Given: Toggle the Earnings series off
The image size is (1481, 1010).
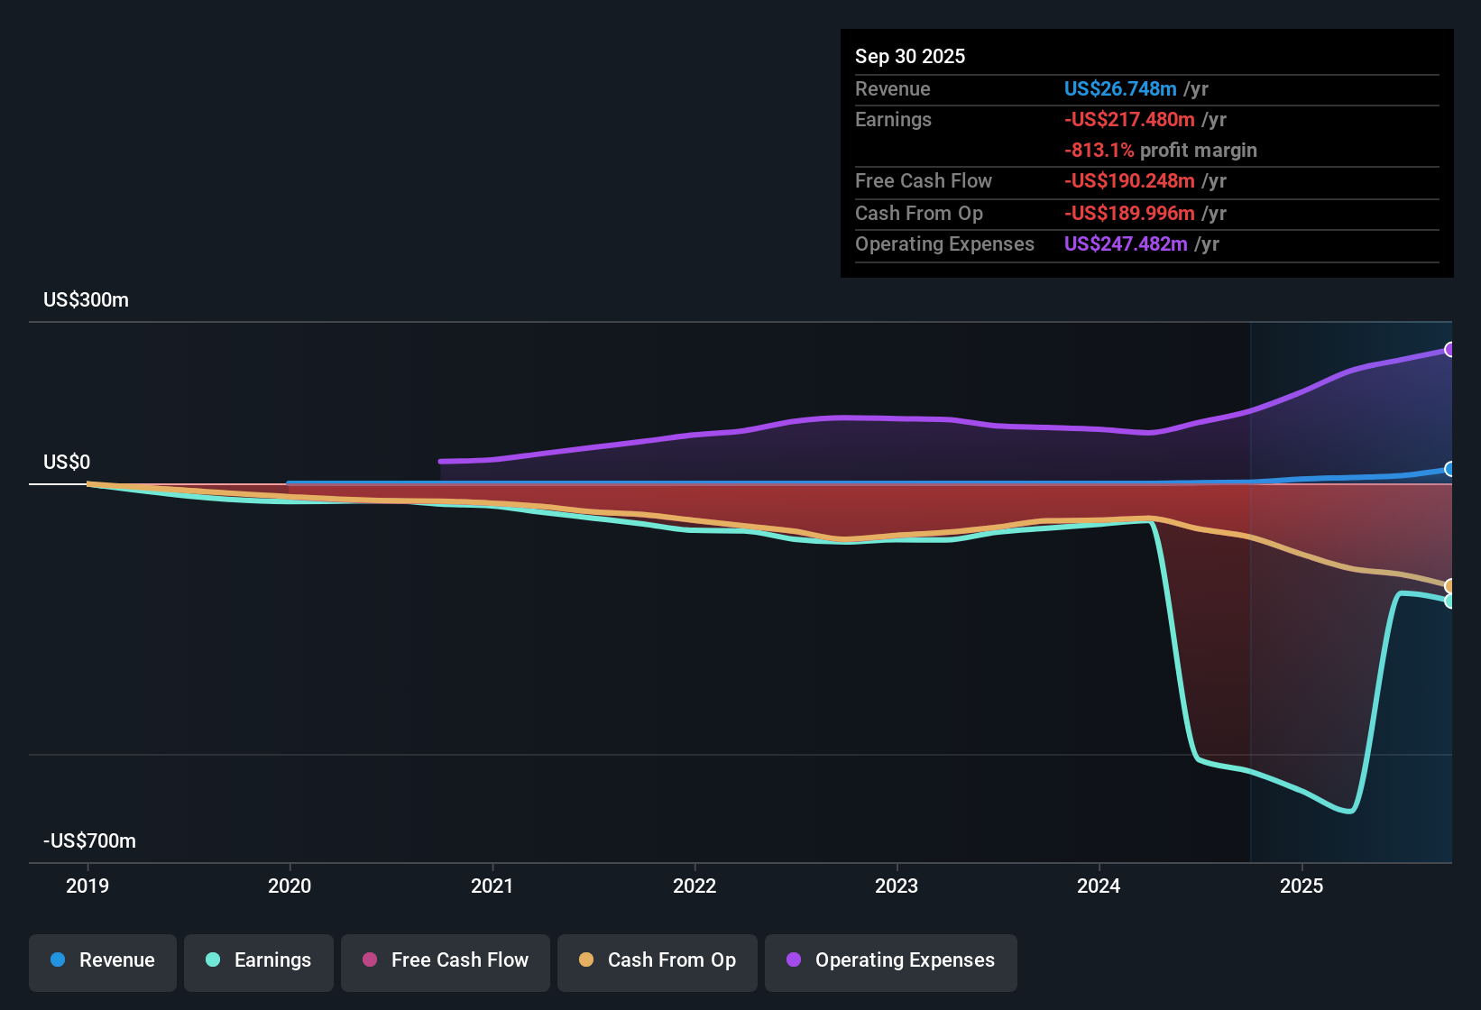Looking at the screenshot, I should [x=259, y=960].
